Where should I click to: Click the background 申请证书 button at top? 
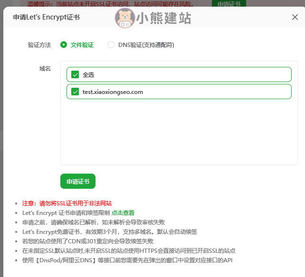coord(229,4)
